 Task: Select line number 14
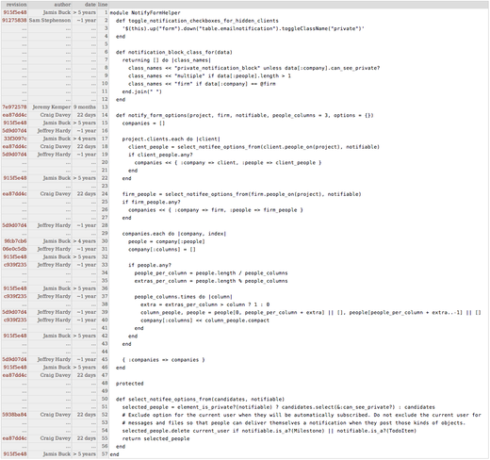tap(105, 115)
